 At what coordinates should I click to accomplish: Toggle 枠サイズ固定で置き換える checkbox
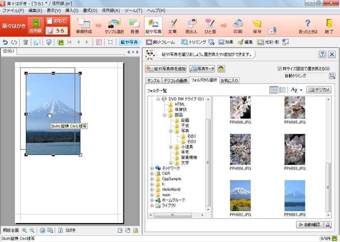(x=280, y=69)
